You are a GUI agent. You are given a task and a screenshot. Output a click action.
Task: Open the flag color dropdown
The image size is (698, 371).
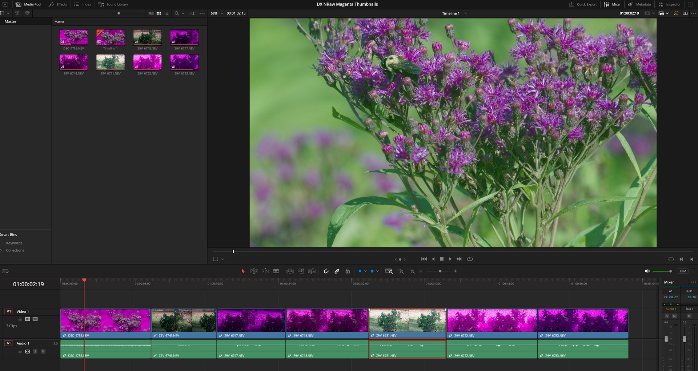pos(365,271)
